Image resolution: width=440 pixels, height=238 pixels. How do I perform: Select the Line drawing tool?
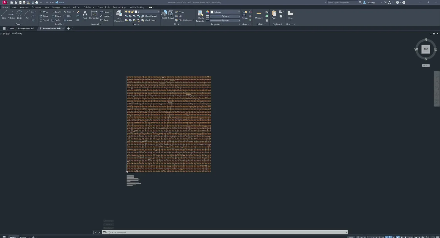pyautogui.click(x=4, y=15)
